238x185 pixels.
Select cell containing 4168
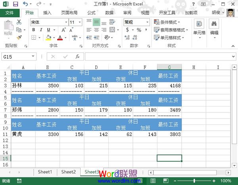tap(169, 86)
